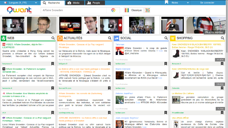Viewport: 228px width, 128px height.
Task: Open the ACTUALITÉS column magnifier search
Action: (x=110, y=38)
